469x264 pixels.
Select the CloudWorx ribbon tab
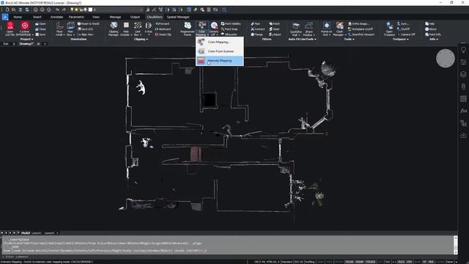coord(155,17)
